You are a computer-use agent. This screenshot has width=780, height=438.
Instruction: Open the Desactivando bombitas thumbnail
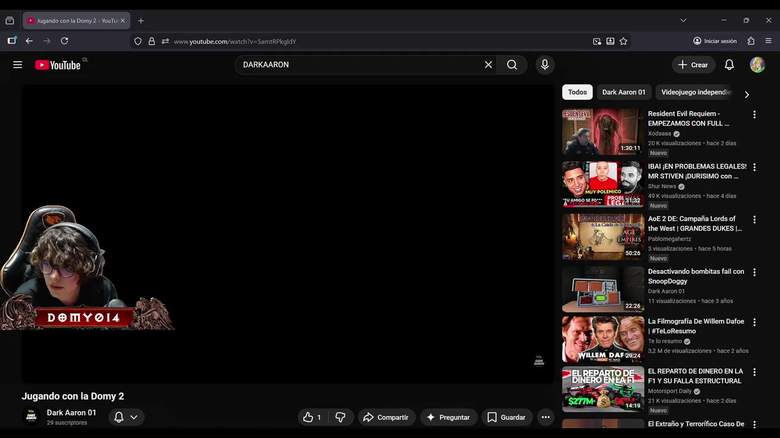point(603,289)
